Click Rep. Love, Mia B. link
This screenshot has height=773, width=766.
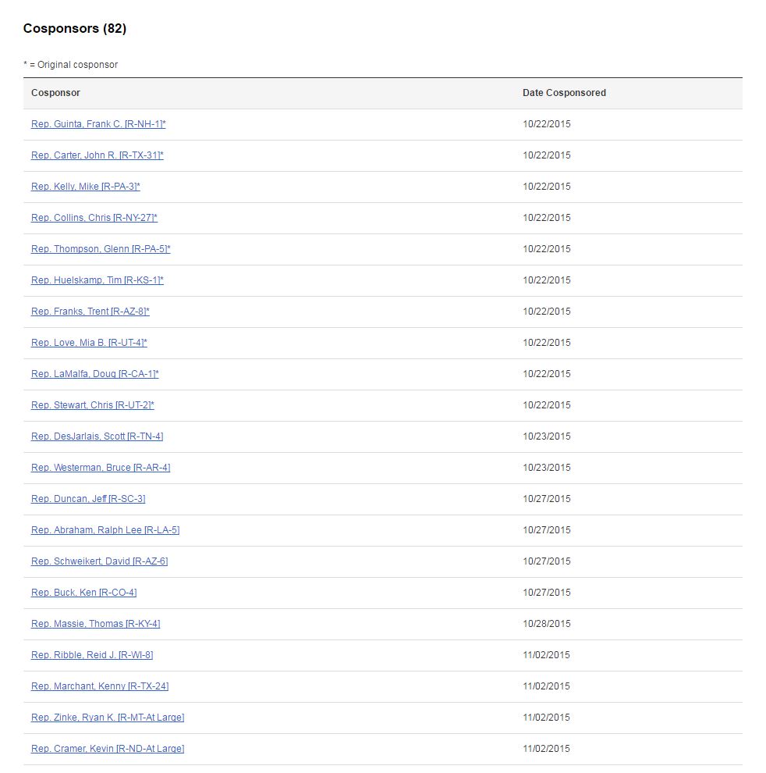coord(89,343)
